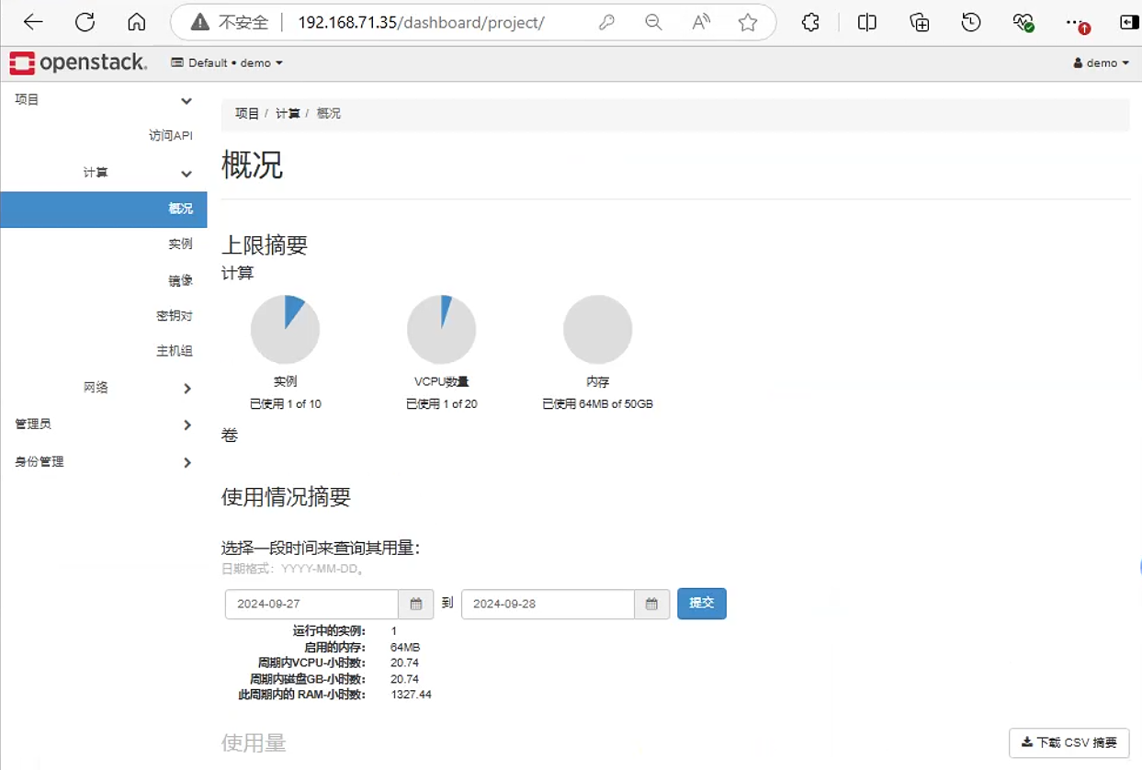
Task: Add this page to favorites
Action: (x=748, y=23)
